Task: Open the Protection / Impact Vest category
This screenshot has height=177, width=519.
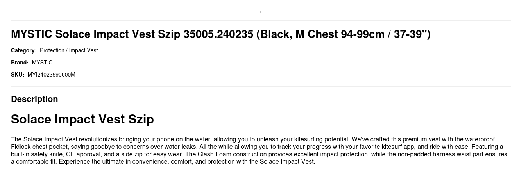Action: point(69,50)
